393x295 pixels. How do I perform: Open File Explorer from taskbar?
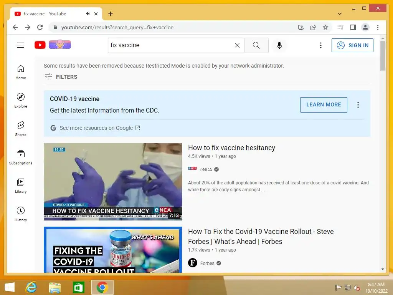pyautogui.click(x=54, y=287)
